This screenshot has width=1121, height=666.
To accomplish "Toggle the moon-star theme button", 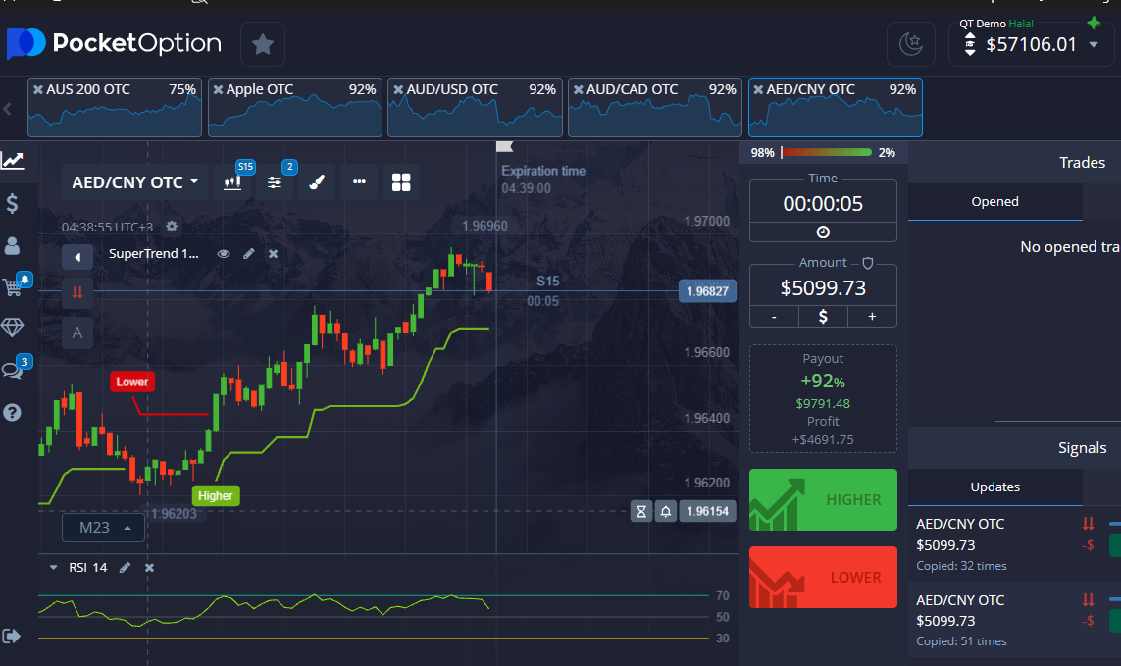I will 911,44.
